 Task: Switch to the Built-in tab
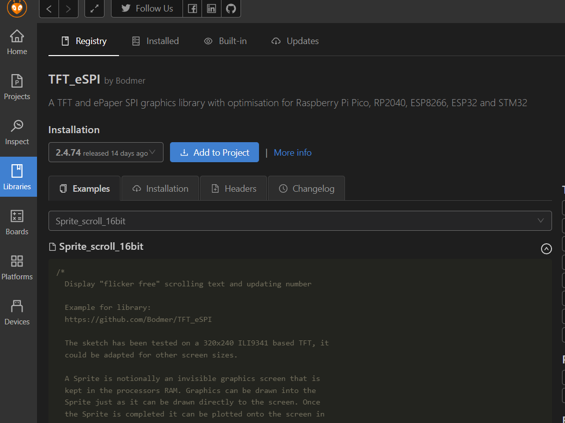(x=225, y=41)
